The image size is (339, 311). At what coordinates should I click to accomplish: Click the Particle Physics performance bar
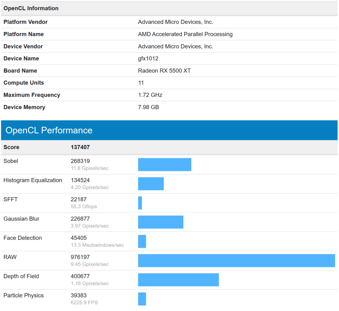142,299
